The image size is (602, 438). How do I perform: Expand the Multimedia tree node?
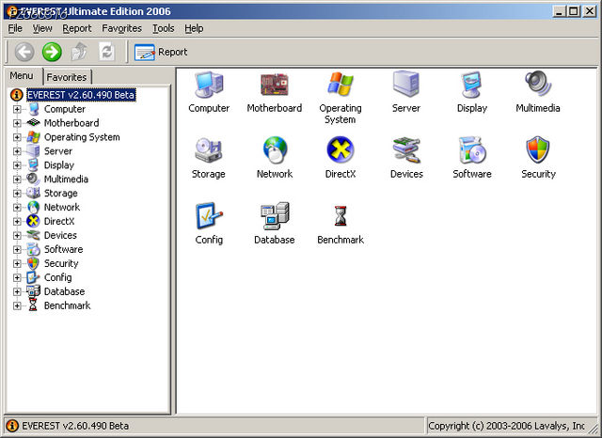[17, 180]
